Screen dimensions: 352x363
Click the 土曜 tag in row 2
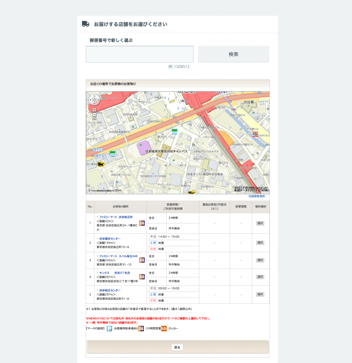pyautogui.click(x=153, y=243)
